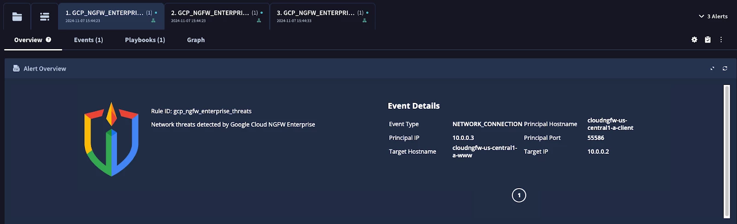Click the clipboard task icon
The height and width of the screenshot is (224, 737).
click(708, 39)
